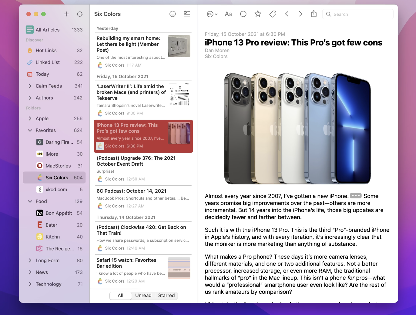Add a new feed with plus button
This screenshot has height=315, width=416.
66,14
